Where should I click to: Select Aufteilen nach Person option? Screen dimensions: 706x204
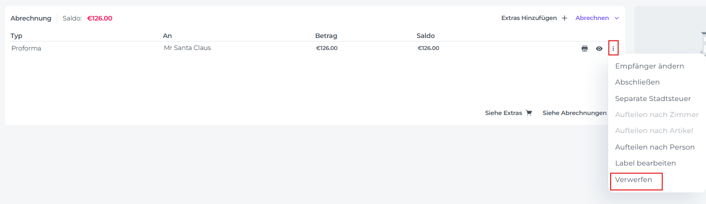pos(655,147)
